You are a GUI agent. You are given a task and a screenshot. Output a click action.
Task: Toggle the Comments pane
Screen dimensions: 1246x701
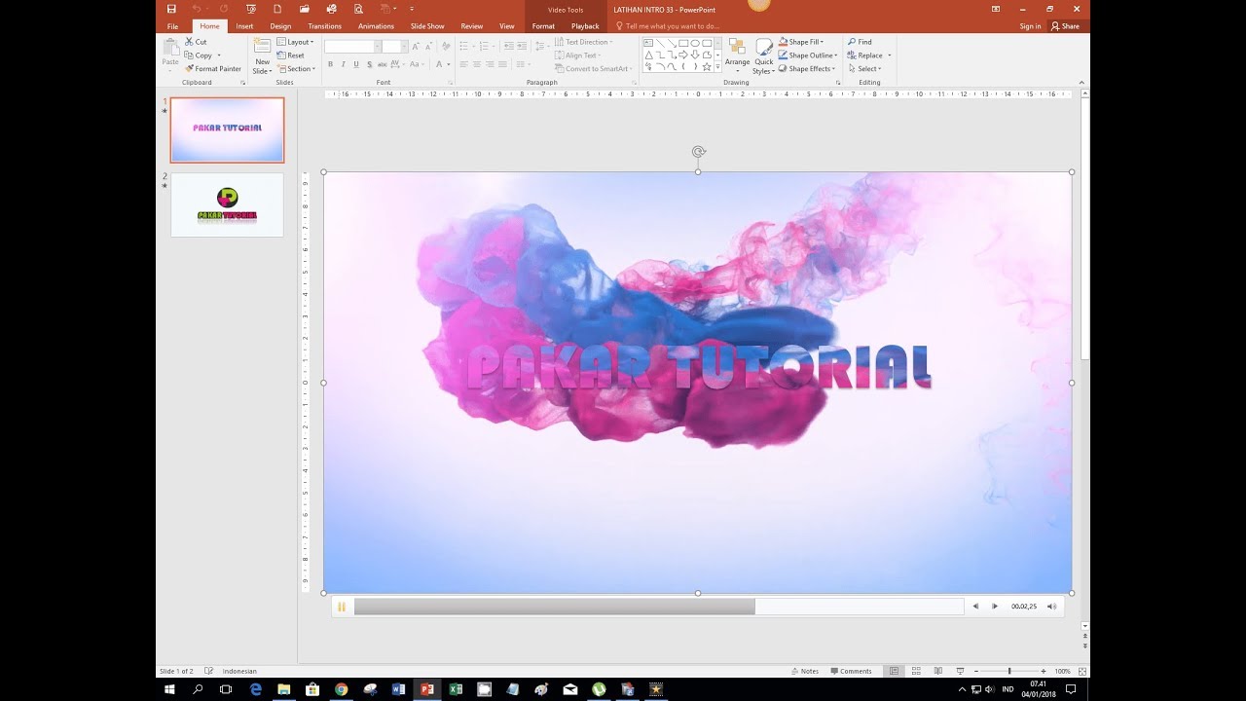[x=851, y=671]
